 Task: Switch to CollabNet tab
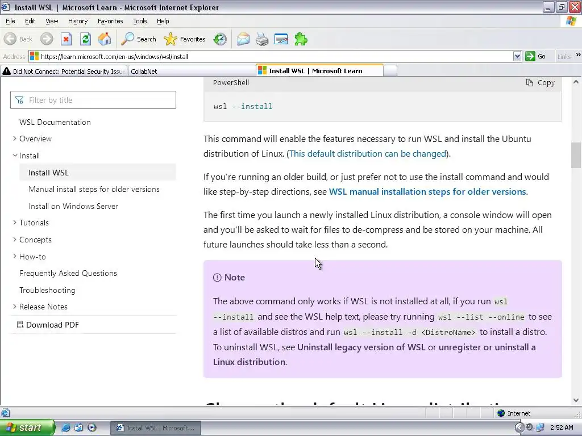point(192,71)
